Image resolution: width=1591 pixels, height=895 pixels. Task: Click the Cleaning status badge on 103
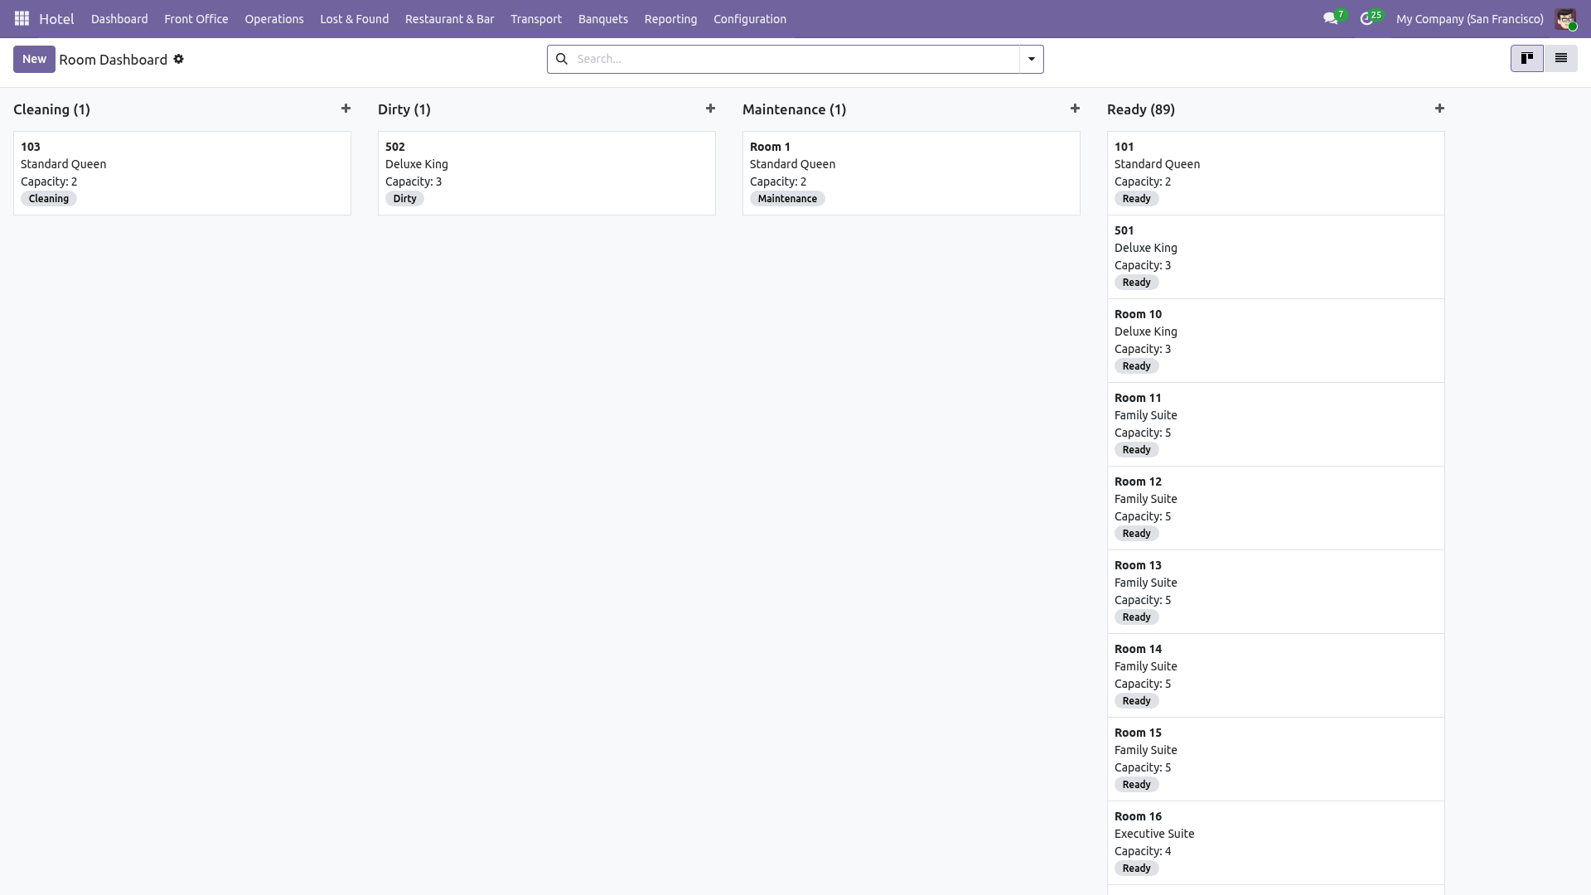pyautogui.click(x=49, y=199)
